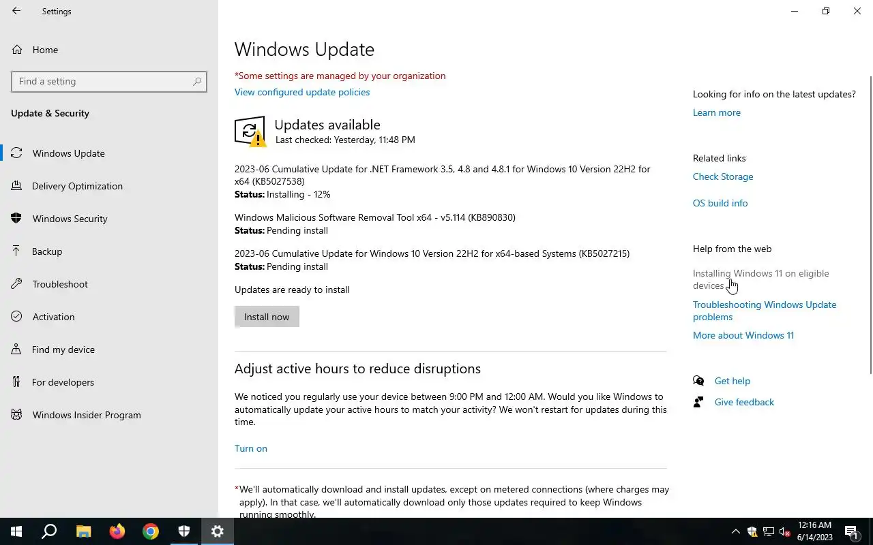Screen dimensions: 873x545
Task: Open More about Windows 11 link
Action: [743, 335]
